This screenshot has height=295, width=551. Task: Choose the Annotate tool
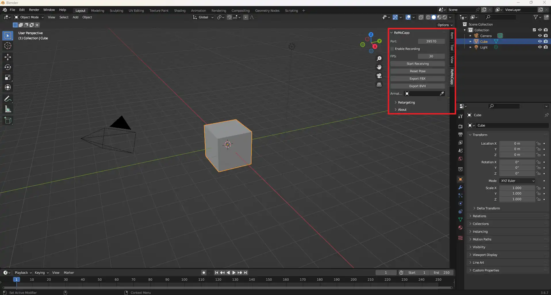(x=8, y=99)
